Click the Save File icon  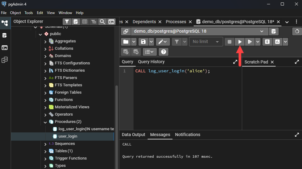click(x=143, y=42)
